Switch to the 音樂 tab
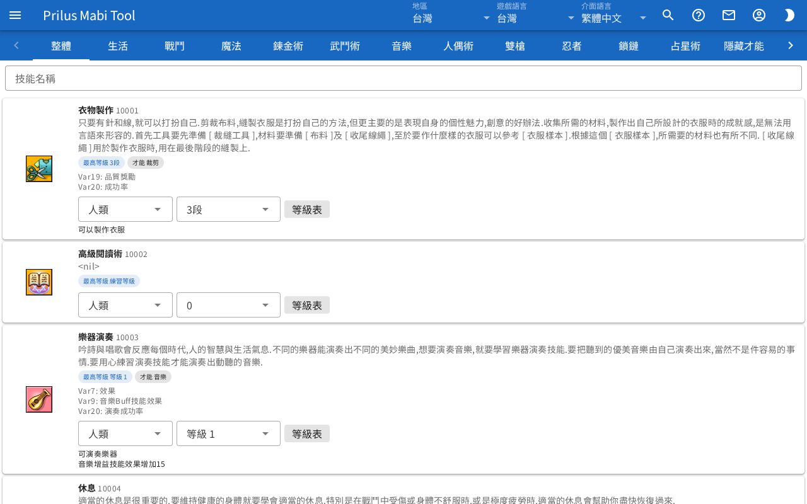This screenshot has width=807, height=504. coord(402,45)
